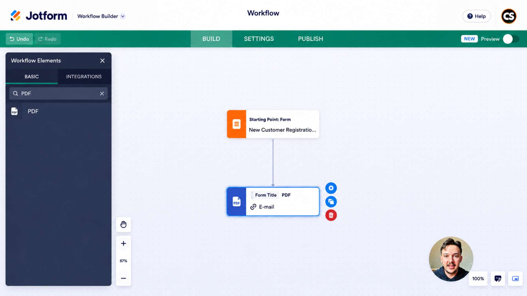Open the Help button
This screenshot has width=527, height=296.
[476, 16]
